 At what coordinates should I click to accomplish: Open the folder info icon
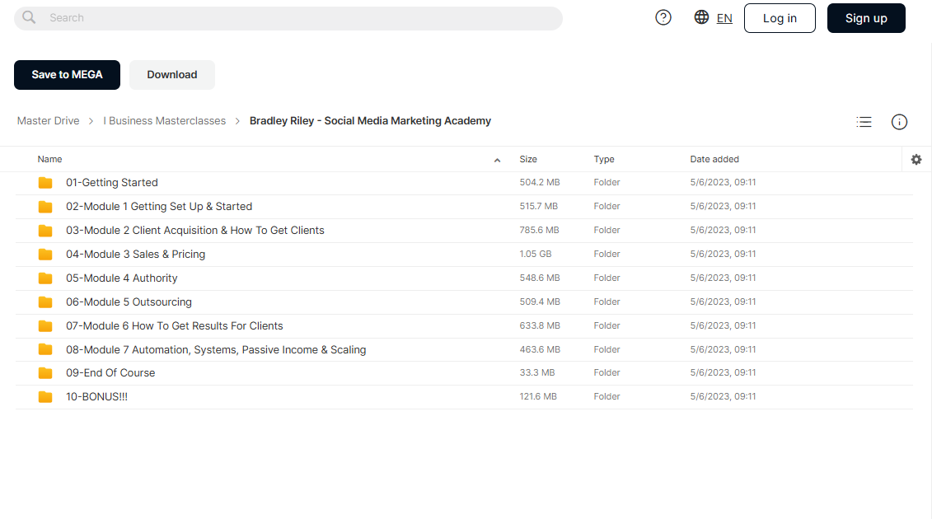pyautogui.click(x=899, y=122)
